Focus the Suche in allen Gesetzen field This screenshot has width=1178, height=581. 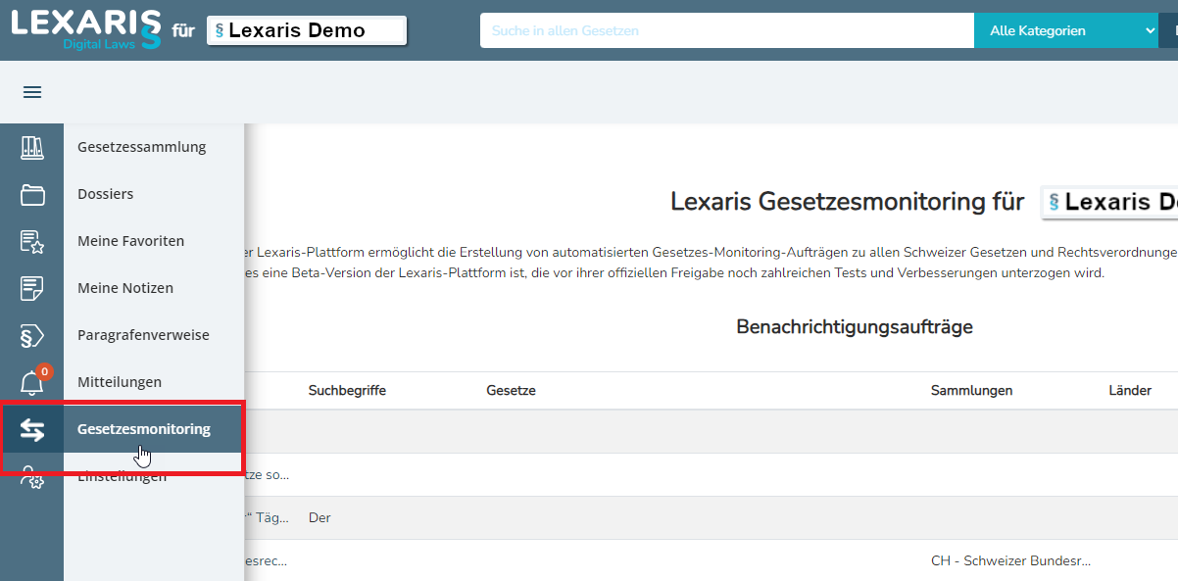click(x=727, y=30)
